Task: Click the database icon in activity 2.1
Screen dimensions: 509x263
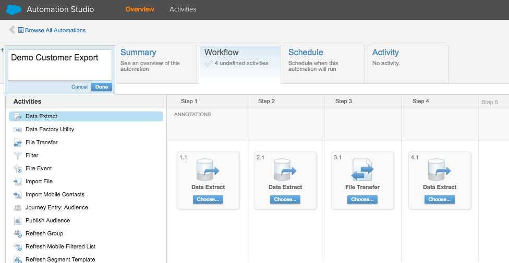Action: 285,170
